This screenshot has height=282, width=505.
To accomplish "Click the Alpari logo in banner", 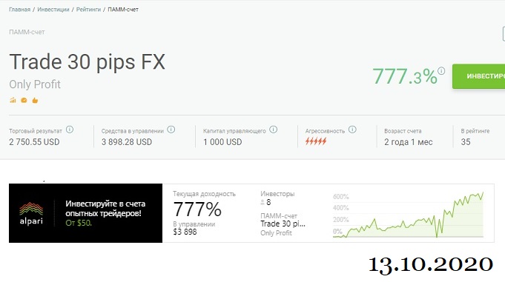I will tap(31, 213).
